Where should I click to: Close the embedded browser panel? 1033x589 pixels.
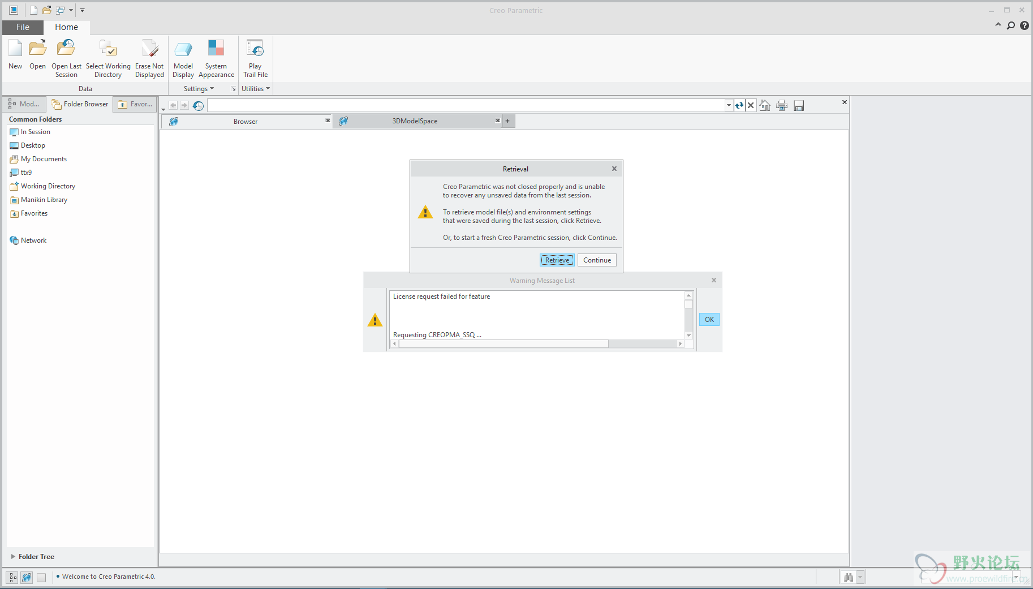[x=844, y=102]
